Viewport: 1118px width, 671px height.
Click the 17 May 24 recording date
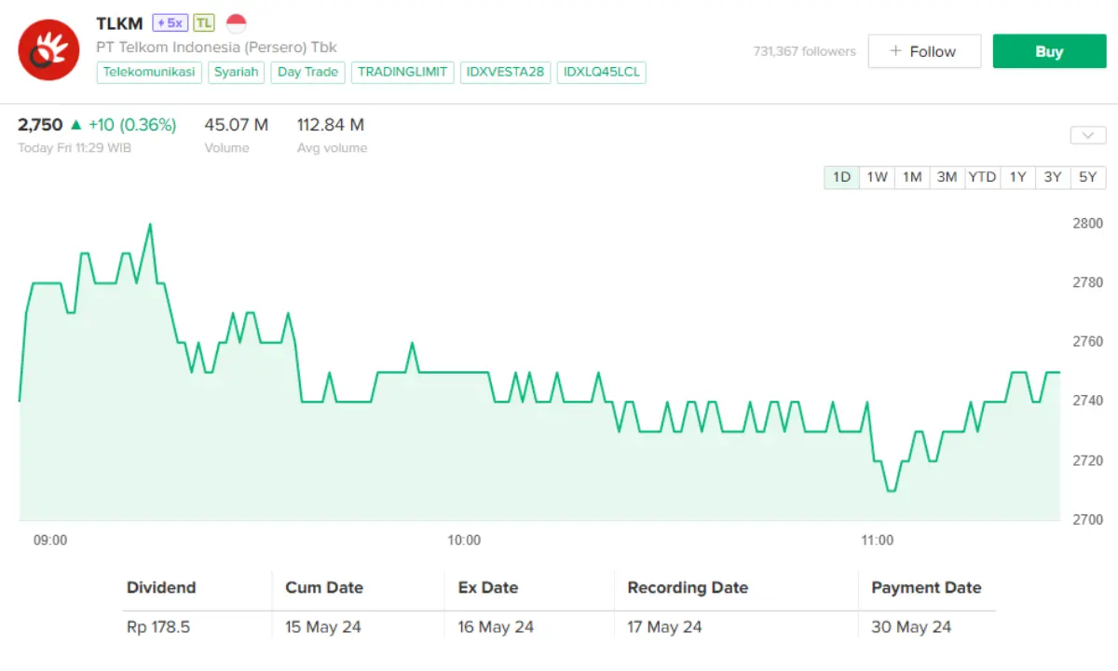(664, 627)
